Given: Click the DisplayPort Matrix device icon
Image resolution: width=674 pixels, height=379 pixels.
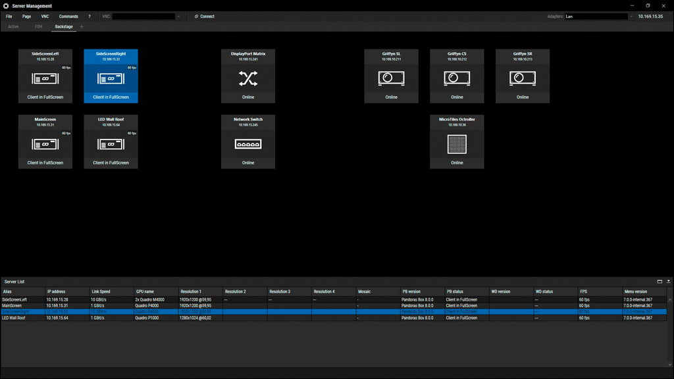Looking at the screenshot, I should (x=247, y=79).
